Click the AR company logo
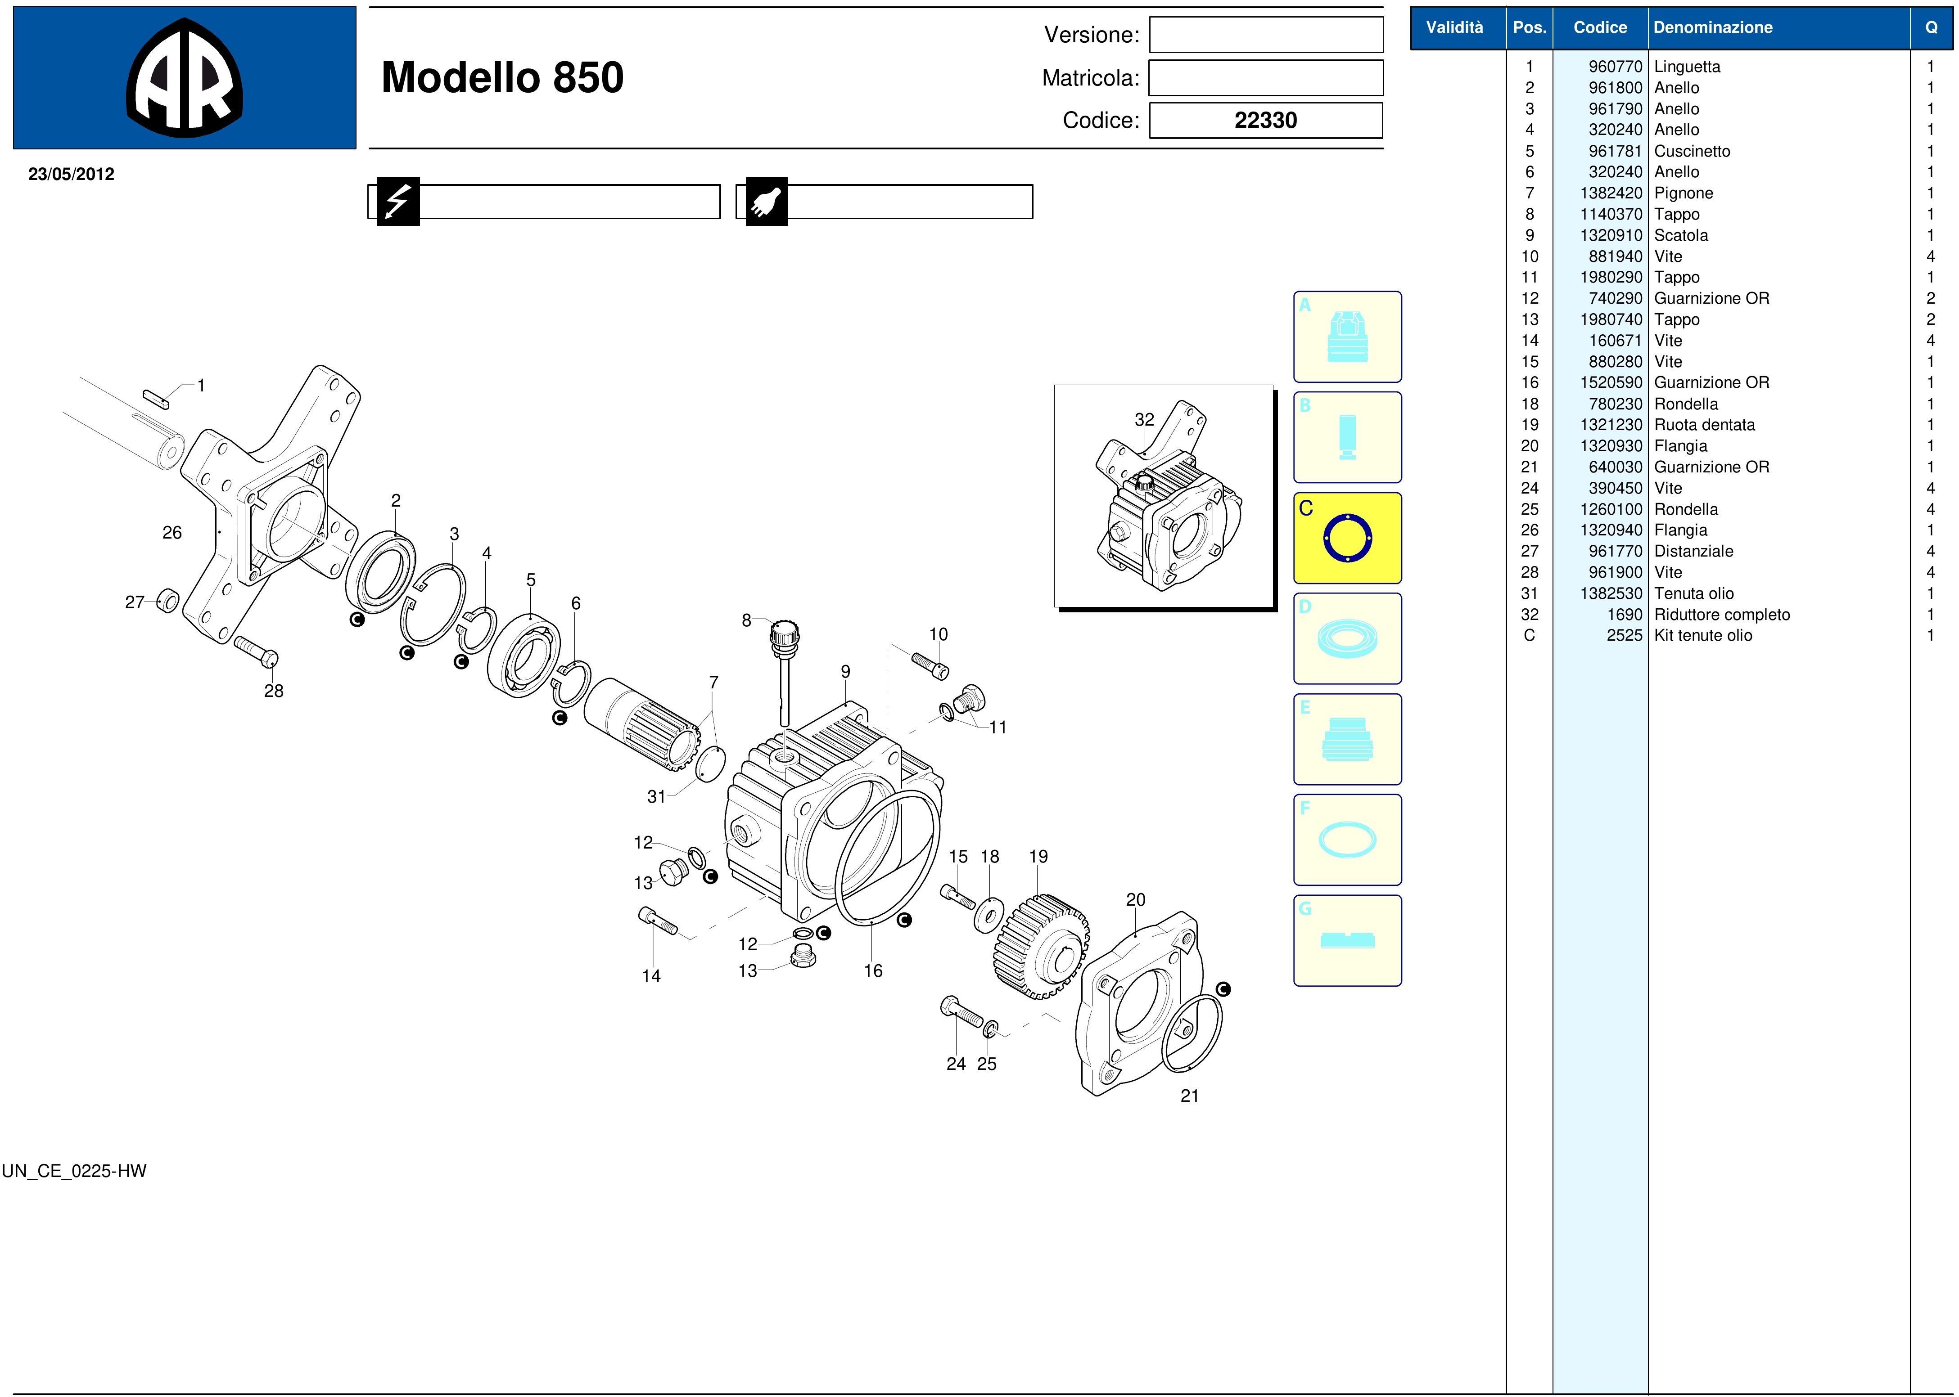The image size is (1959, 1397). (x=184, y=78)
